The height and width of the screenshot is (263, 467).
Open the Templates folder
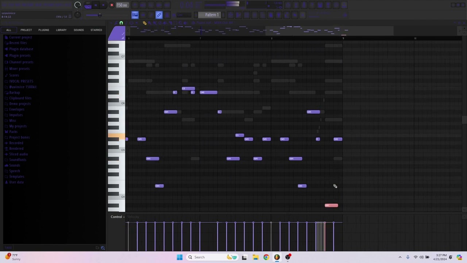16,176
